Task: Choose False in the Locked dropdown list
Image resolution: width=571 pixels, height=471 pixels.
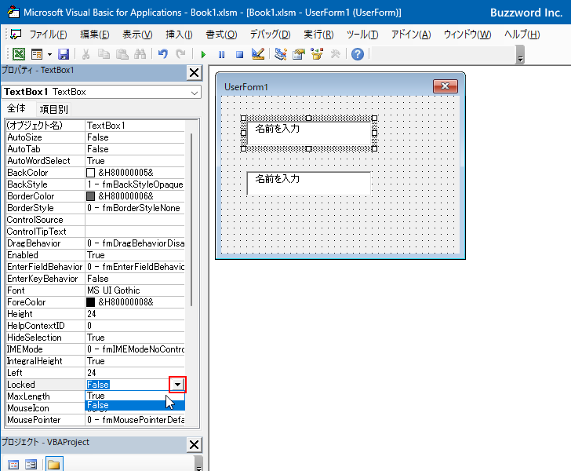Action: 135,405
